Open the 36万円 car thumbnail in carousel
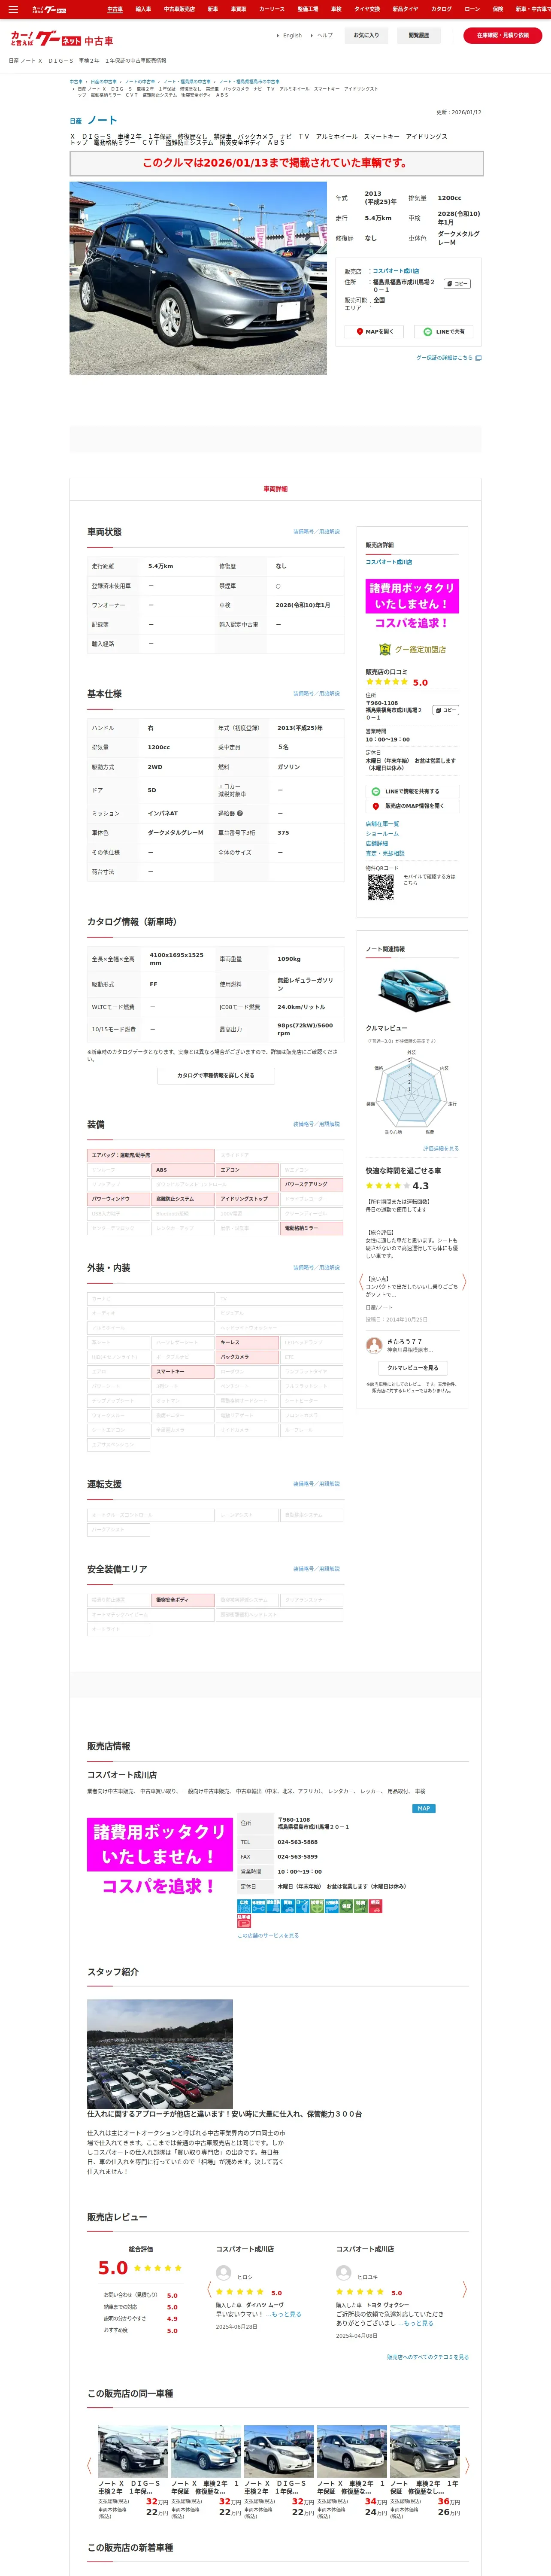551x2576 pixels. pos(425,2451)
